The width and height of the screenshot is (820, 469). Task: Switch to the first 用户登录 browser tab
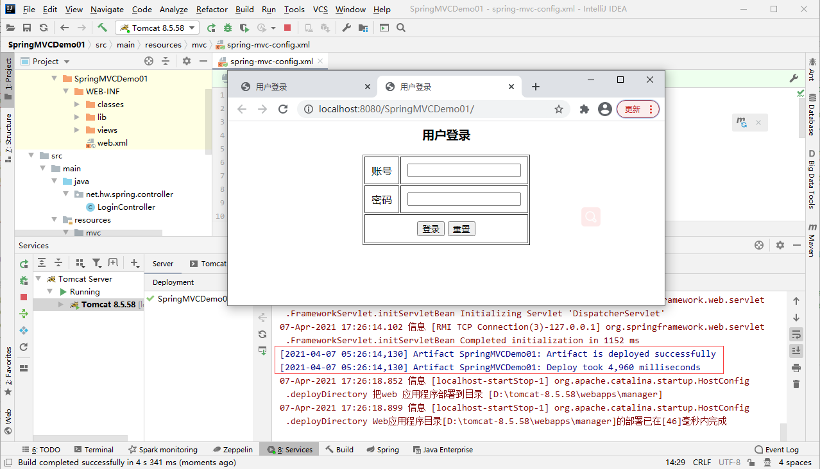[x=305, y=87]
